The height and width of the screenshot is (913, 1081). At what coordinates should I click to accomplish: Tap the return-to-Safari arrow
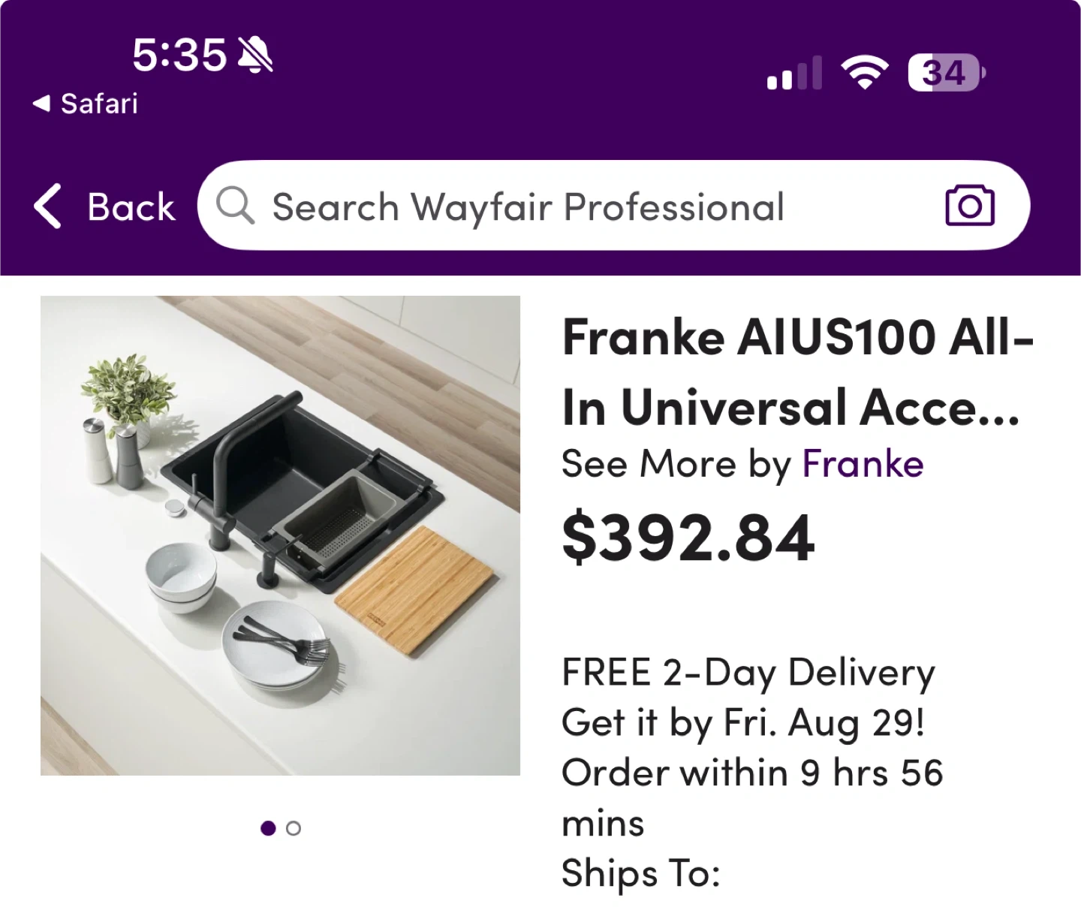click(x=42, y=104)
